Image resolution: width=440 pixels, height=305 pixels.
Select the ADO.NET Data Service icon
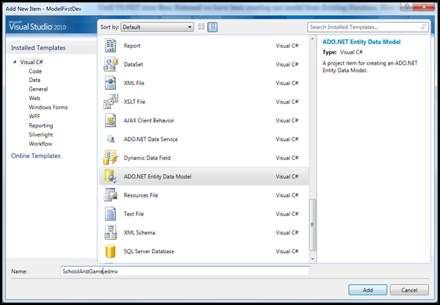click(110, 139)
